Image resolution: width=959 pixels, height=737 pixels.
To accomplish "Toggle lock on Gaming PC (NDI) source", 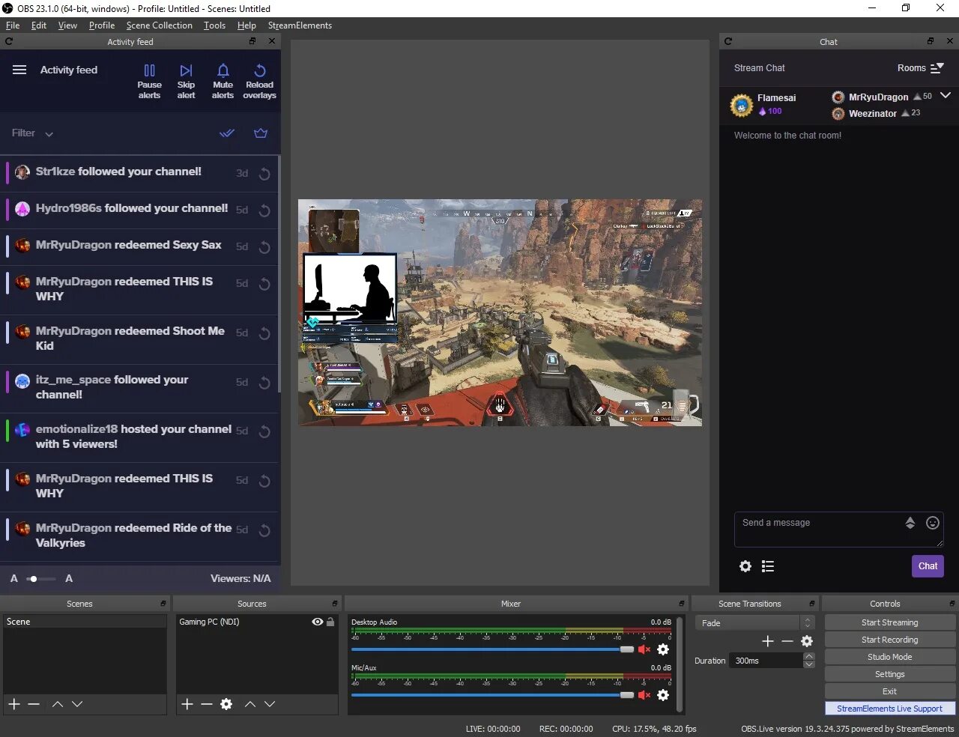I will pyautogui.click(x=330, y=622).
